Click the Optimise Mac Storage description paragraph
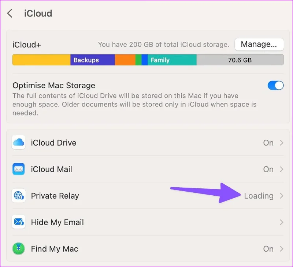The image size is (293, 267). [134, 104]
